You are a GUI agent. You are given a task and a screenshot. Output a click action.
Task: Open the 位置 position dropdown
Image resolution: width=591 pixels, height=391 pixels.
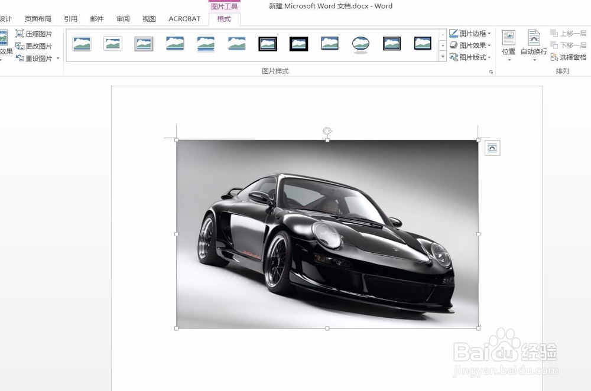[x=508, y=46]
